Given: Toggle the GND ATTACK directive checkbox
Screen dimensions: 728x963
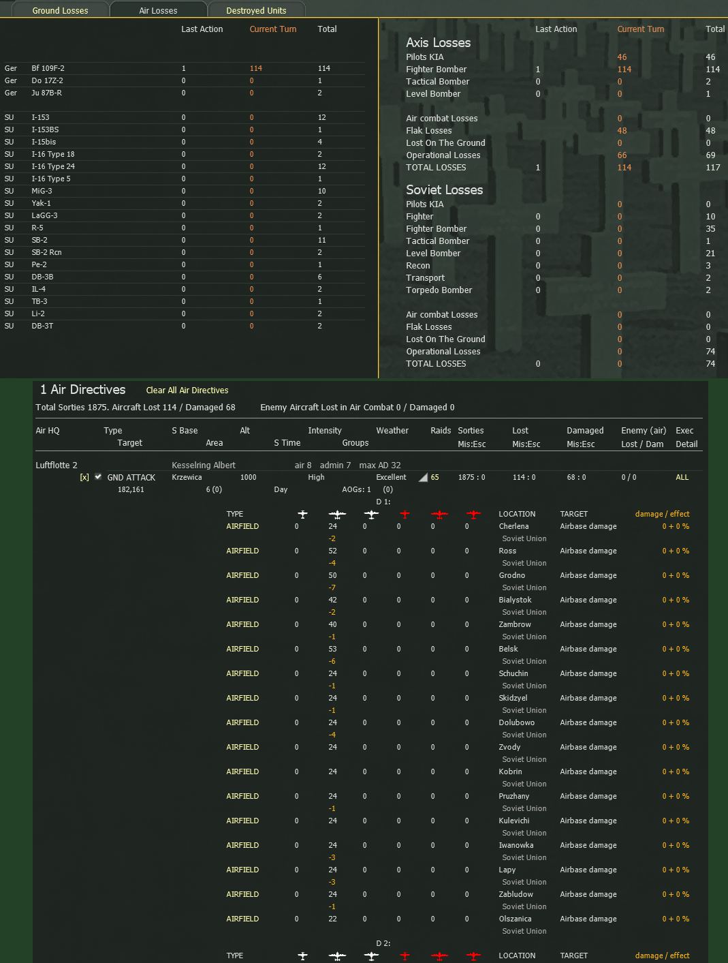Looking at the screenshot, I should point(98,476).
